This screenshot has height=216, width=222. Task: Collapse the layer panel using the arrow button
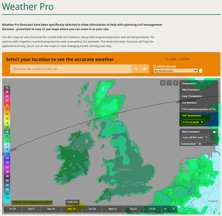point(176,83)
